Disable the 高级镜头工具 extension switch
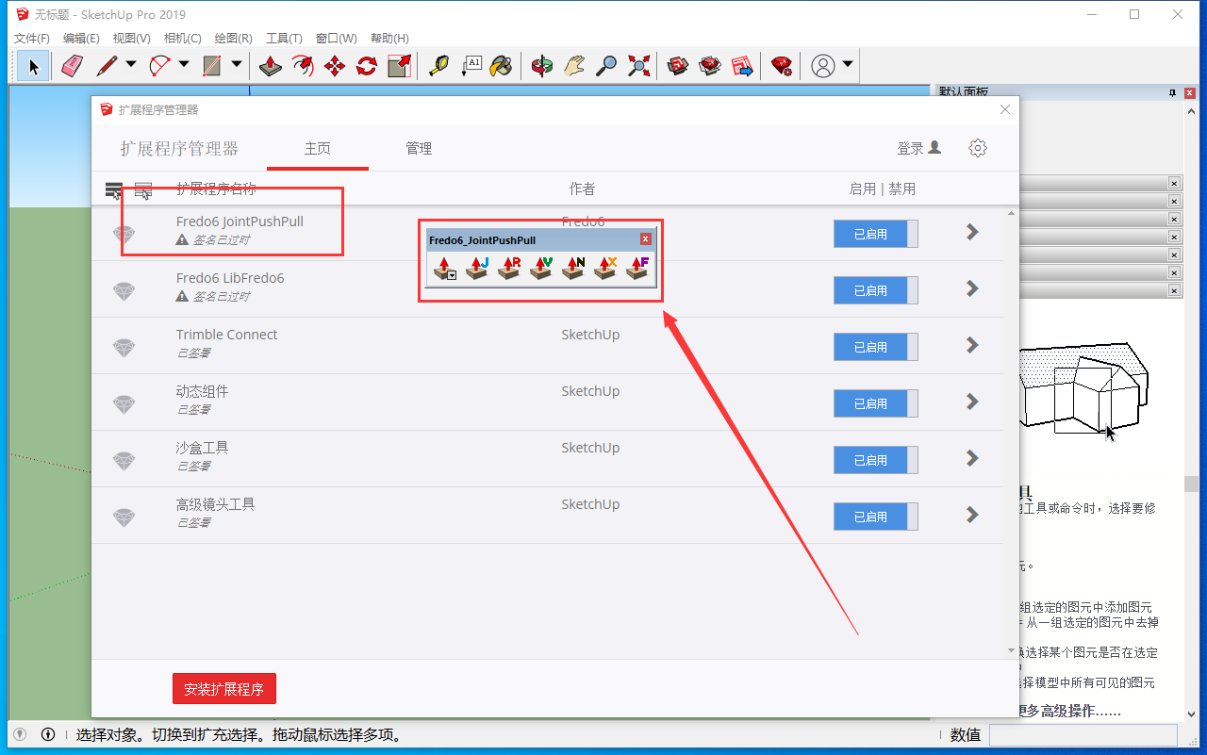The width and height of the screenshot is (1207, 755). [876, 517]
